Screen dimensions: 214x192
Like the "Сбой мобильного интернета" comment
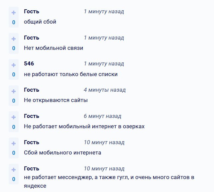14,144
